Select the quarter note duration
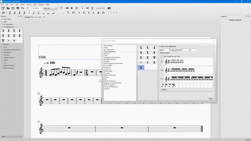Screen dimensions: 251x141 tap(34, 13)
